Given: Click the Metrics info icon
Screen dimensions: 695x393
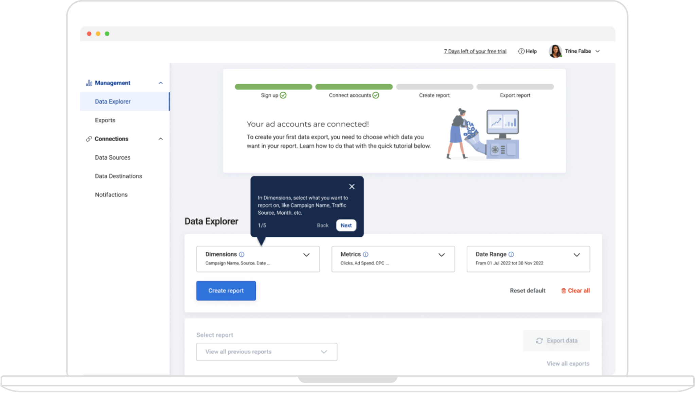Looking at the screenshot, I should click(x=366, y=254).
